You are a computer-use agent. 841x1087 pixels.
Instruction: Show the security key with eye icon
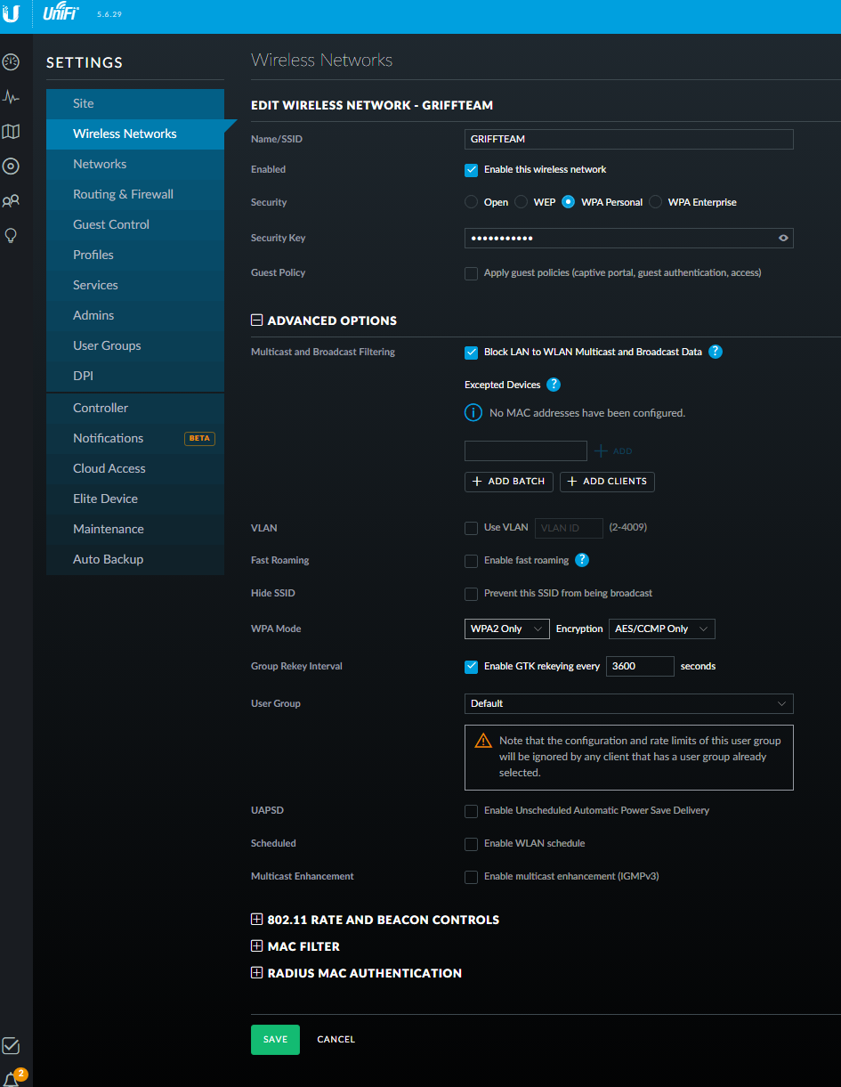pyautogui.click(x=783, y=238)
